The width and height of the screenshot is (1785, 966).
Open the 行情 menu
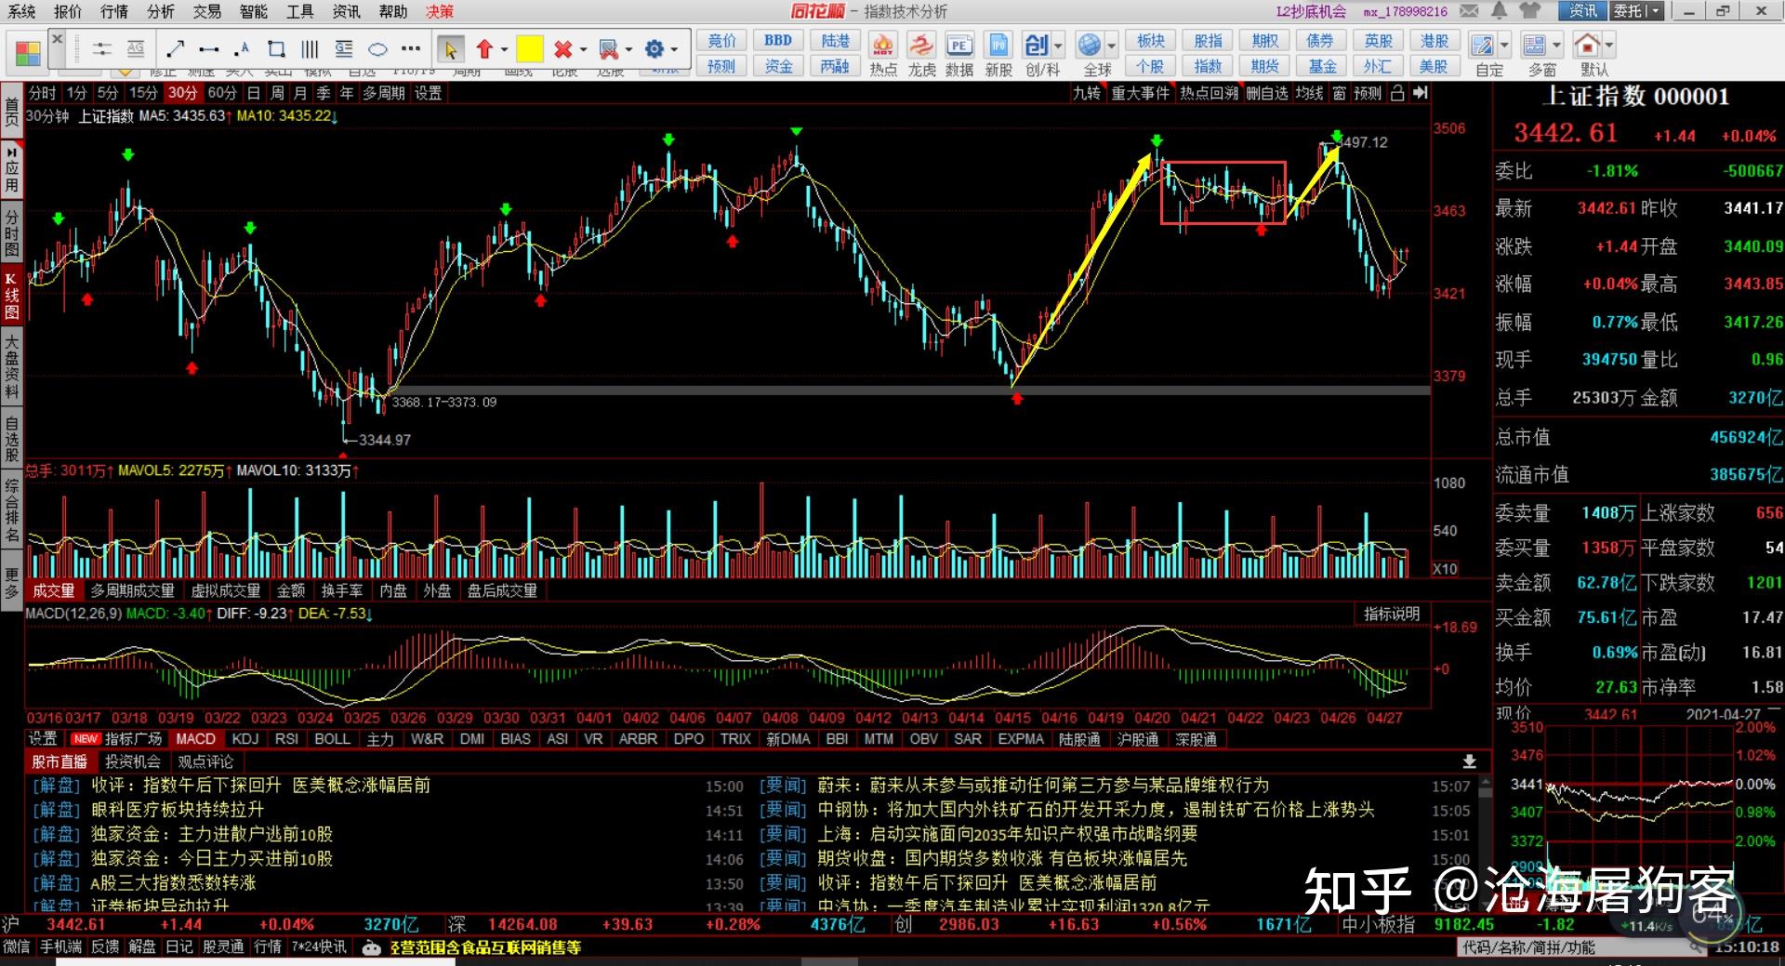tap(114, 11)
